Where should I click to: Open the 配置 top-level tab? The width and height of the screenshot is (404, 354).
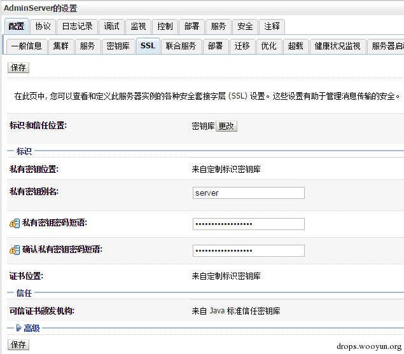17,26
